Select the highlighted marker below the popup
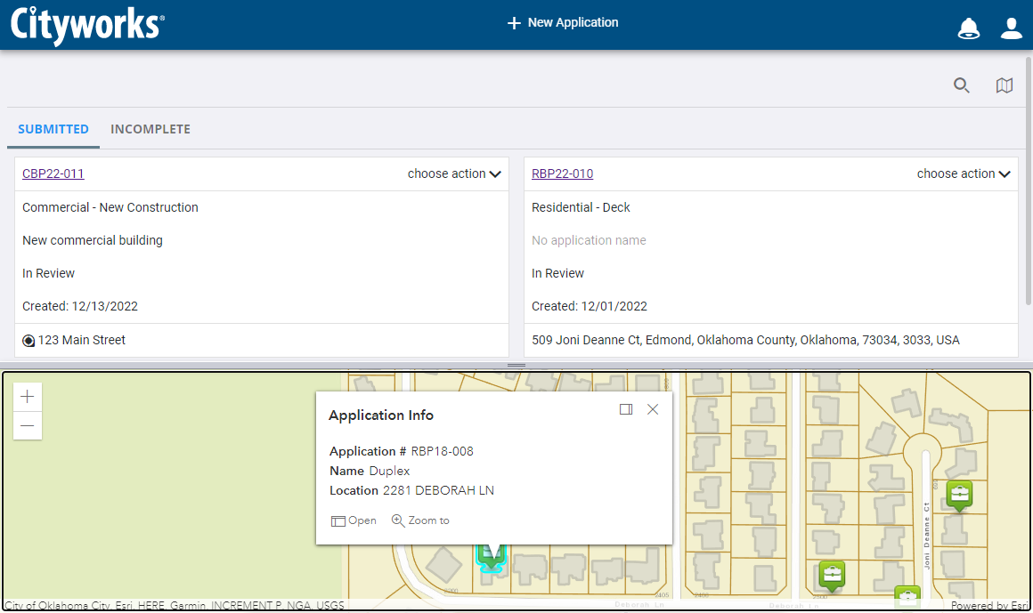 [490, 555]
